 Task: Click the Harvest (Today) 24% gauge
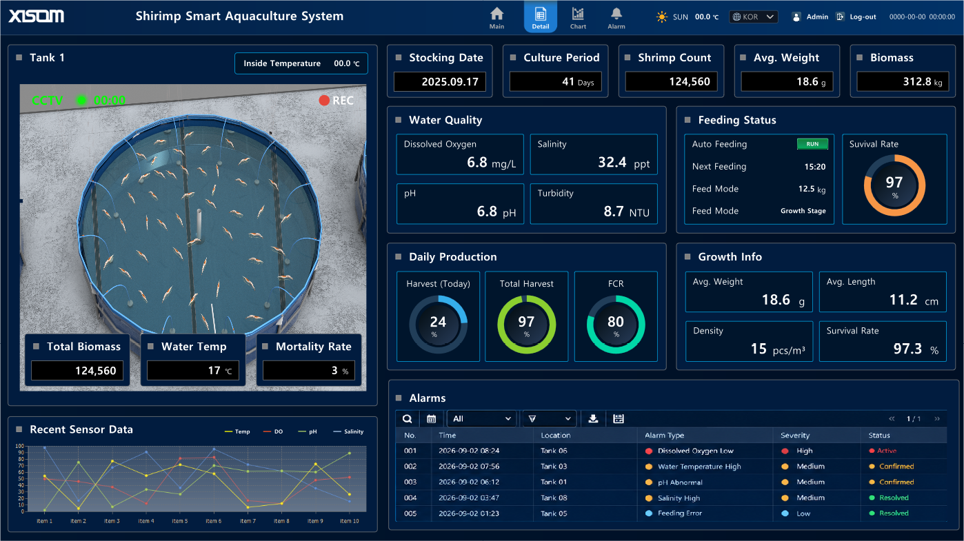click(x=438, y=325)
